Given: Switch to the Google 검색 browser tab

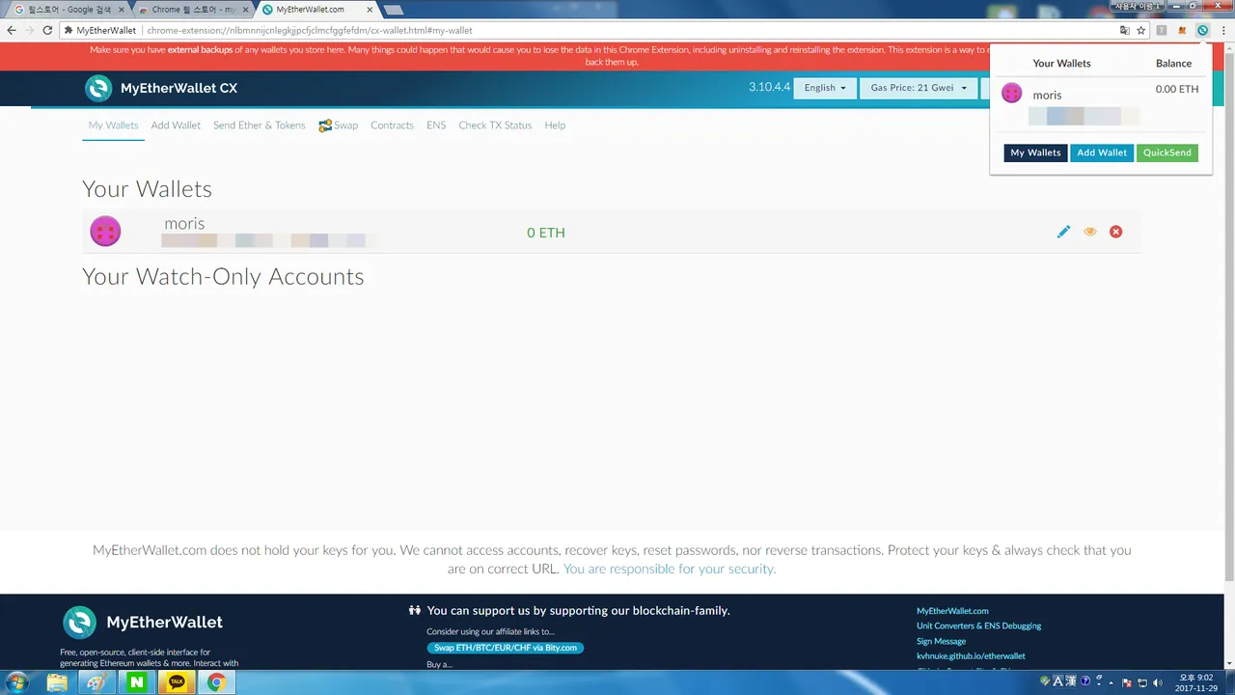Looking at the screenshot, I should point(66,10).
